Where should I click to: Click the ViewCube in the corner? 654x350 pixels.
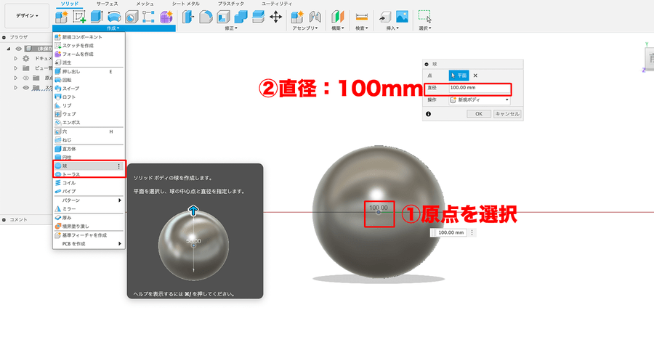pos(649,57)
